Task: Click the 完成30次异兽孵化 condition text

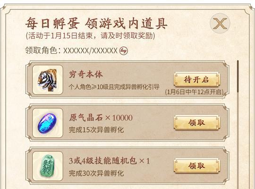Action: pyautogui.click(x=96, y=173)
